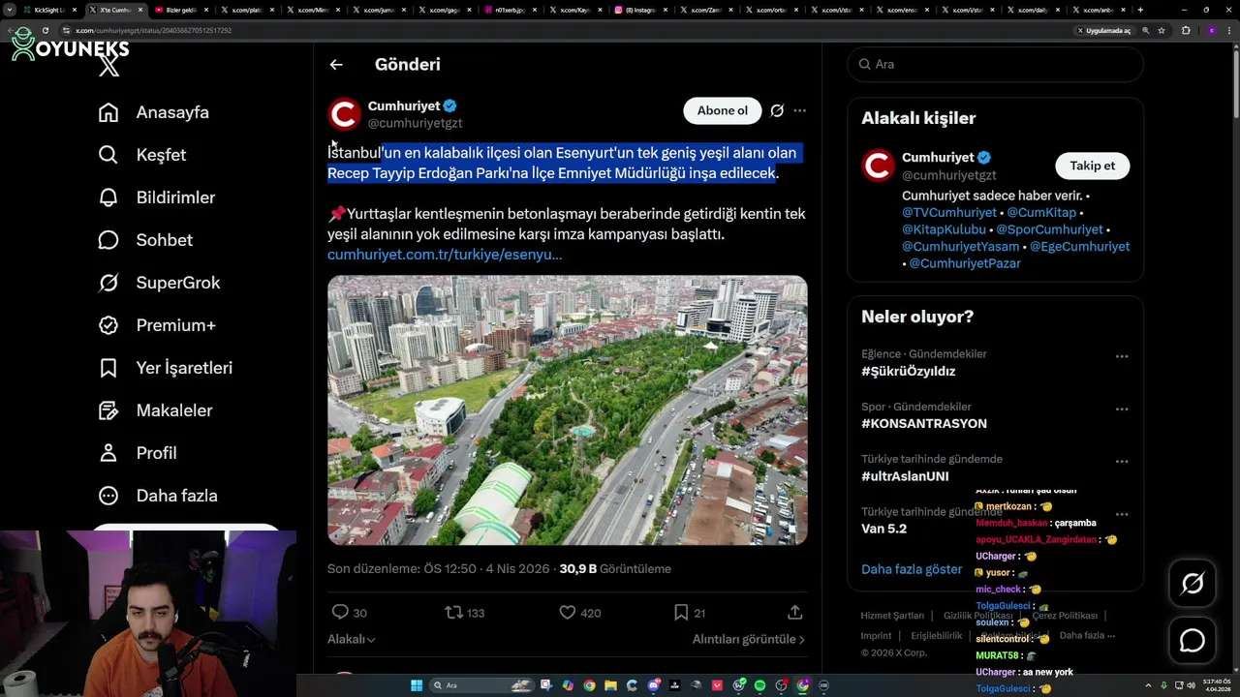Open Sohbet chat bubble icon
The image size is (1240, 697).
click(x=108, y=240)
